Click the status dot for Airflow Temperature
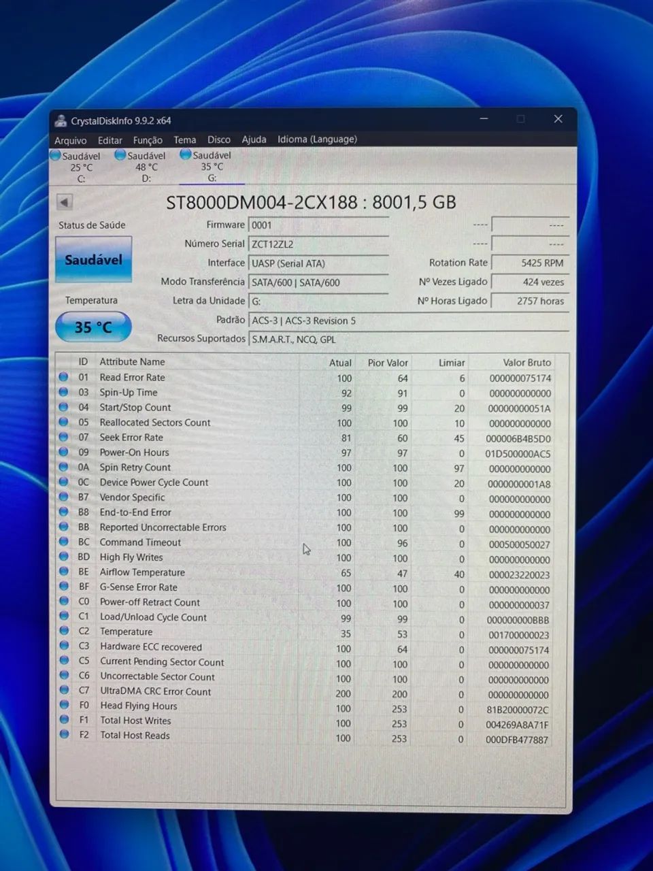 tap(64, 572)
